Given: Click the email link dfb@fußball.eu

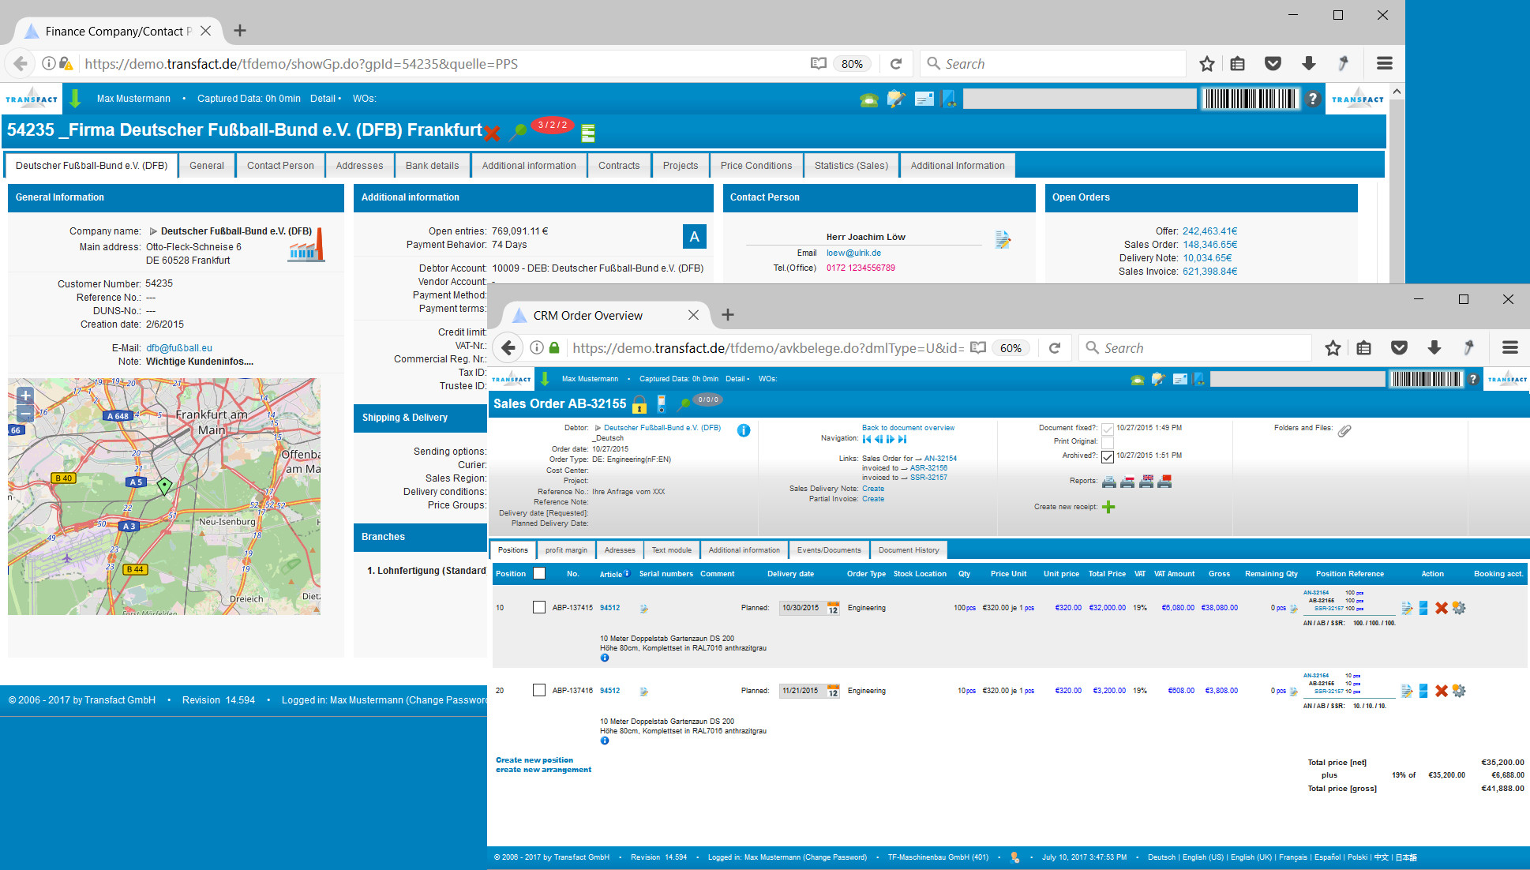Looking at the screenshot, I should click(x=179, y=348).
